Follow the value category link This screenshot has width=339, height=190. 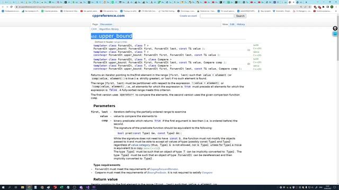point(140,145)
